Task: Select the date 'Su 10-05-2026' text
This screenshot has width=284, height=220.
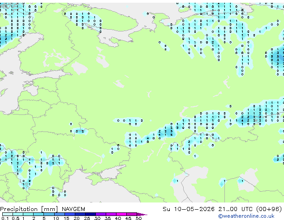Action: [189, 209]
